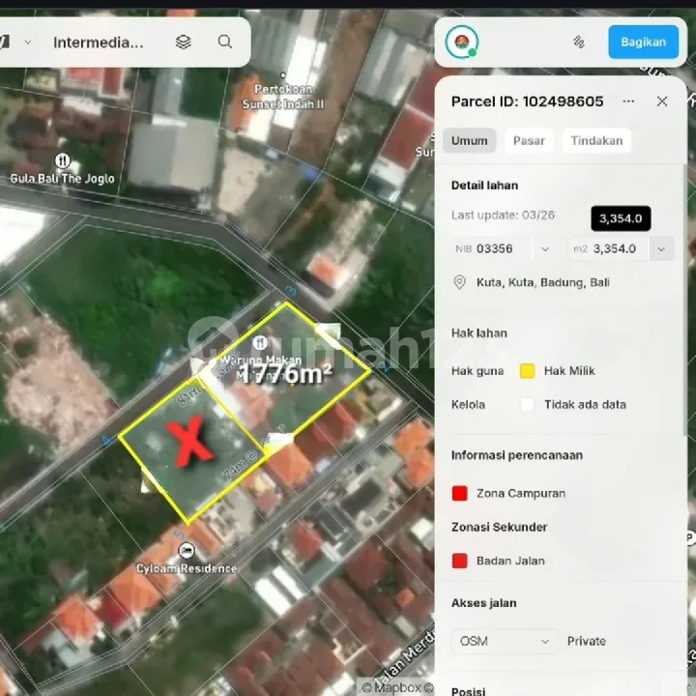The height and width of the screenshot is (696, 696).
Task: Click the Hak Milik label
Action: [x=569, y=371]
